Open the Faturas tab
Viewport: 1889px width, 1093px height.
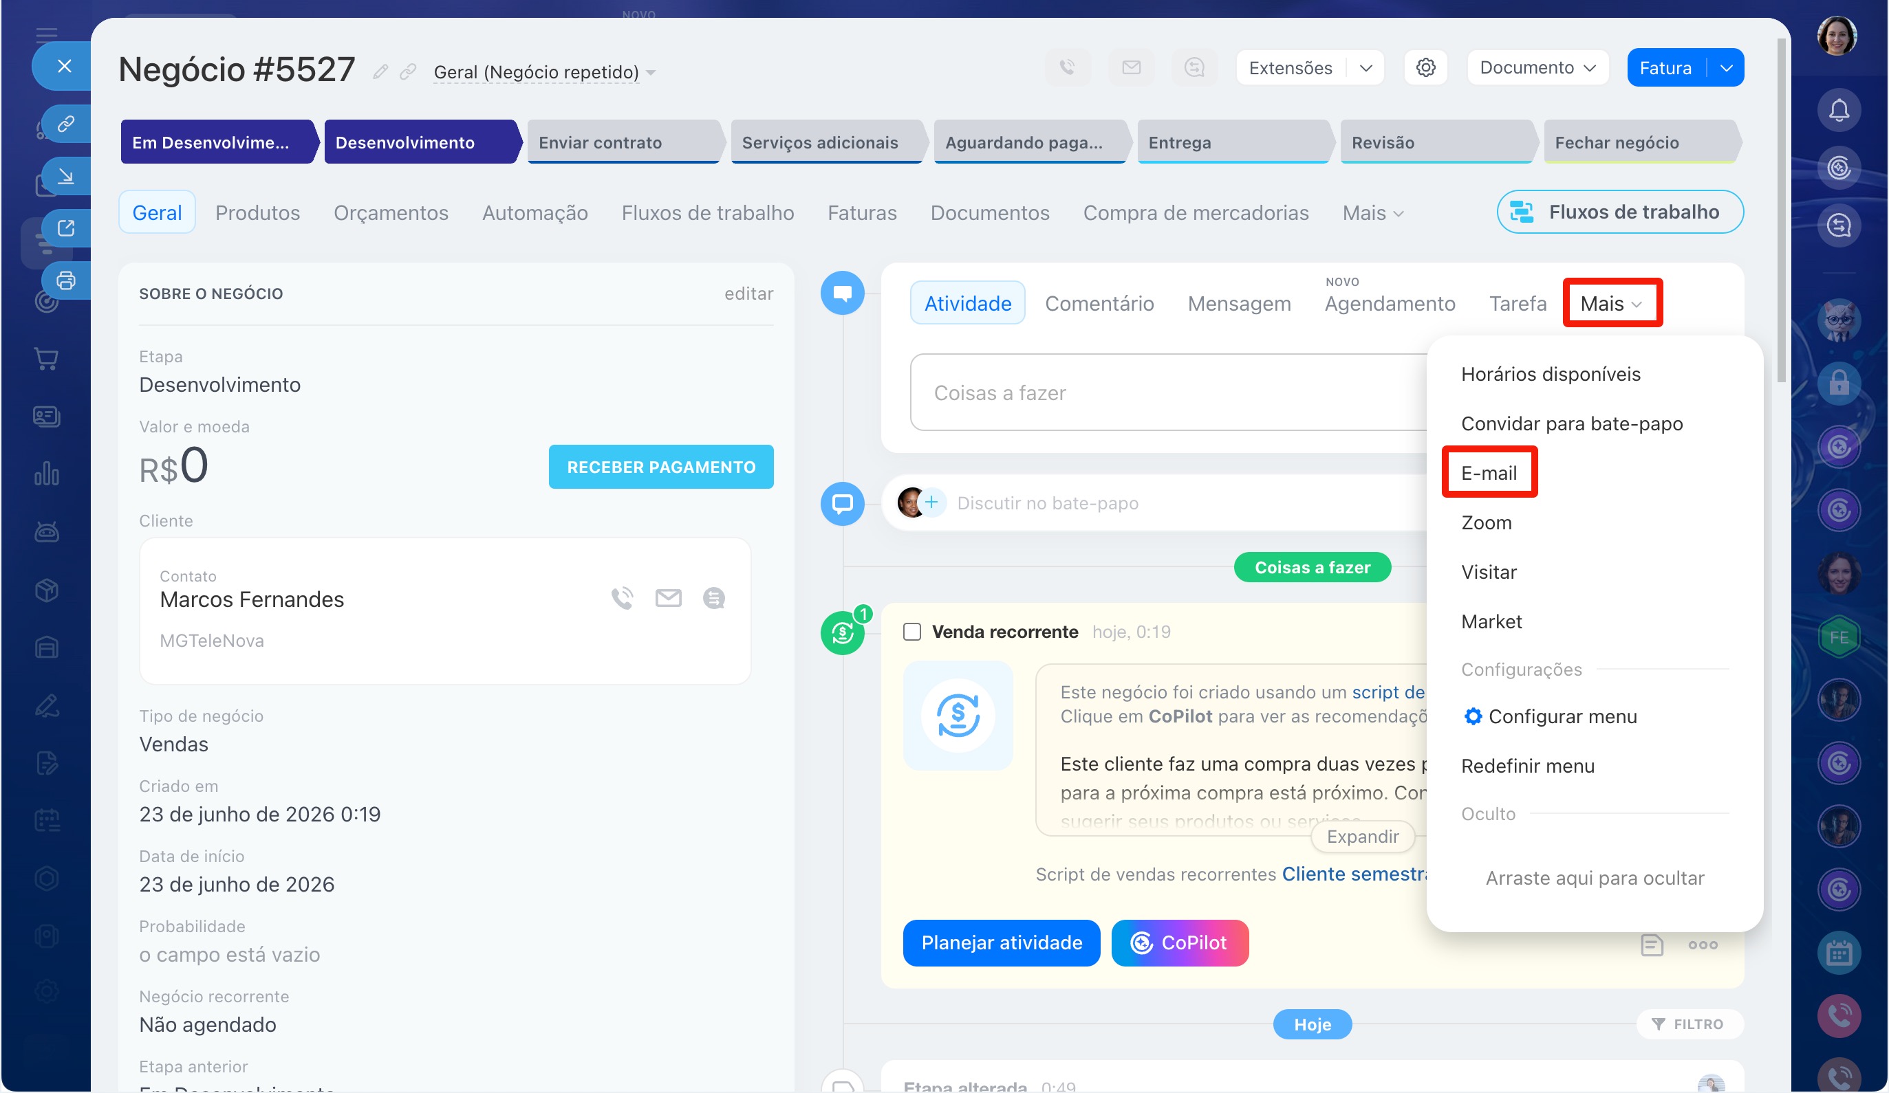[x=862, y=212]
